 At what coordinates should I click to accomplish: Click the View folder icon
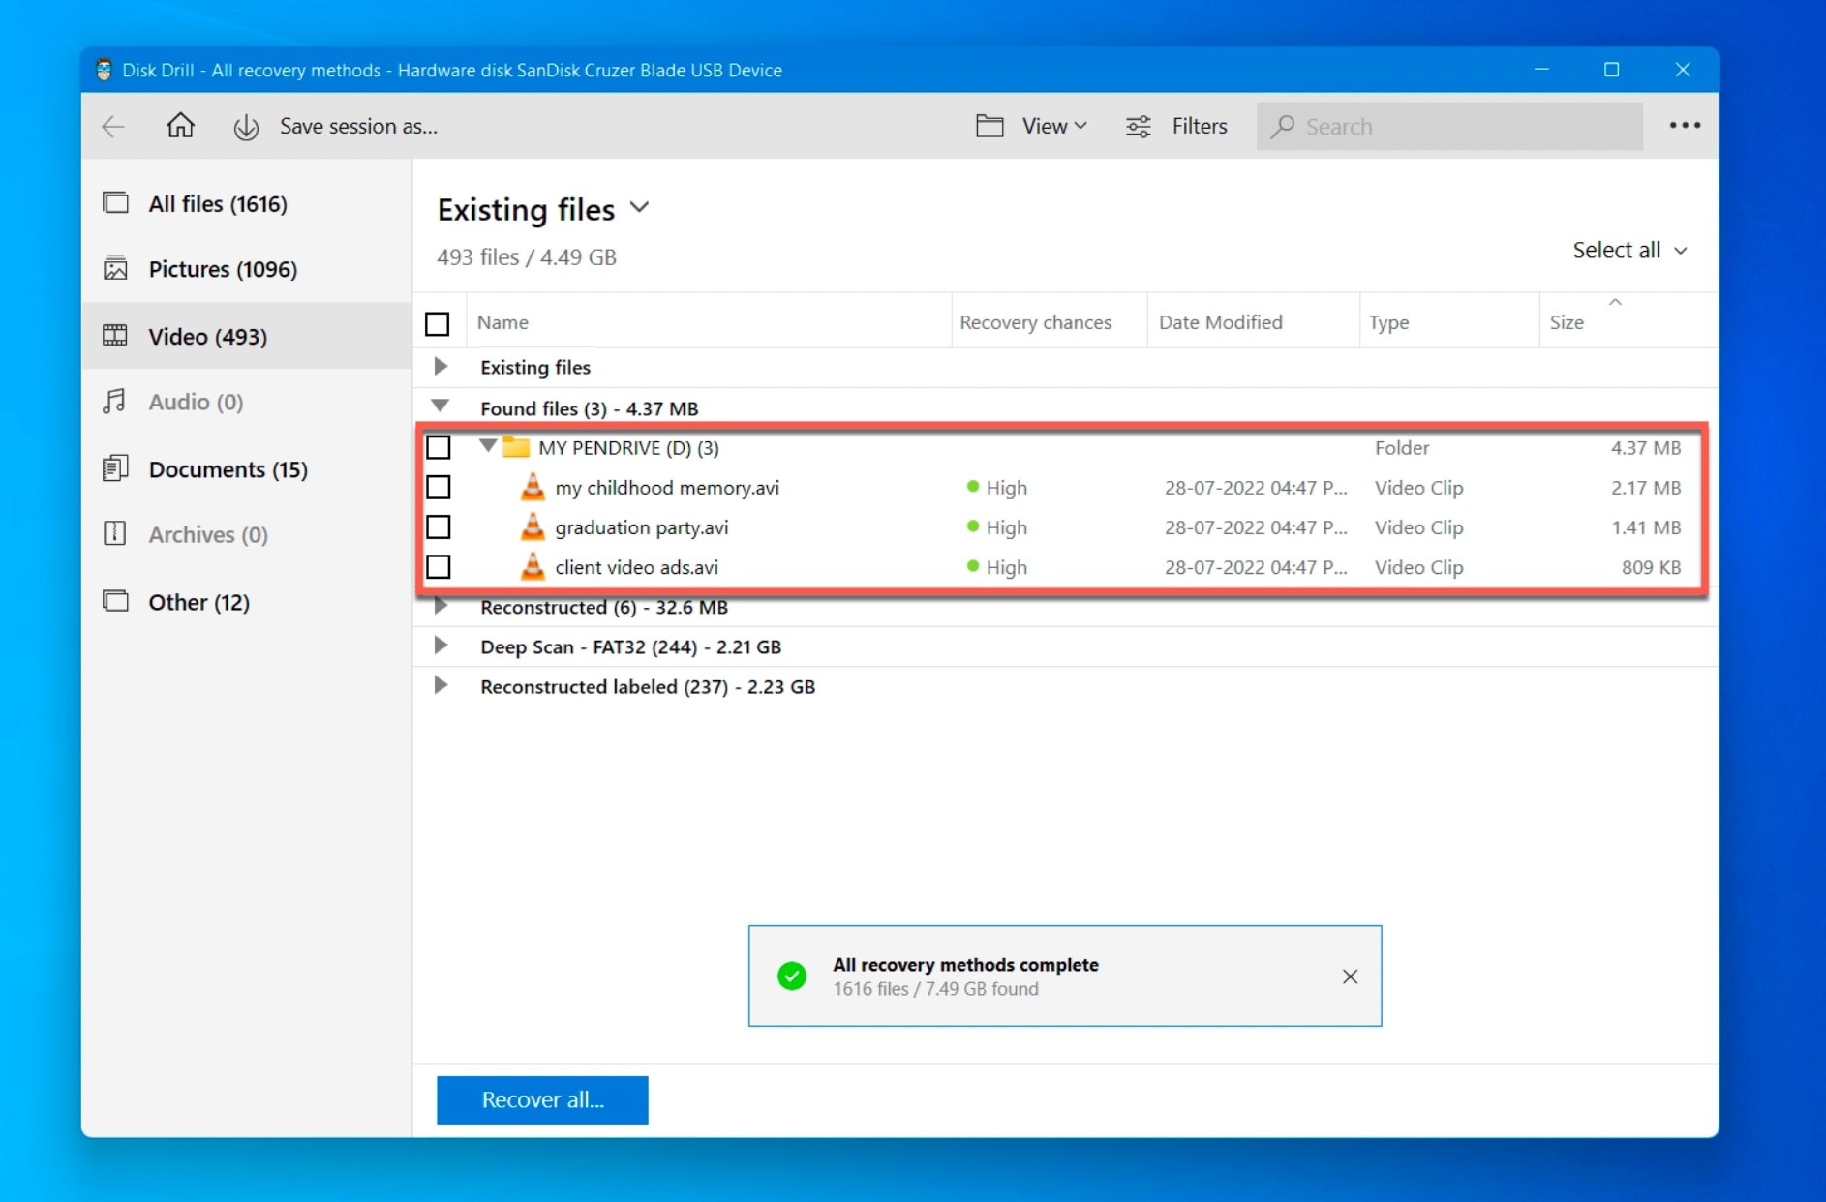[x=989, y=126]
